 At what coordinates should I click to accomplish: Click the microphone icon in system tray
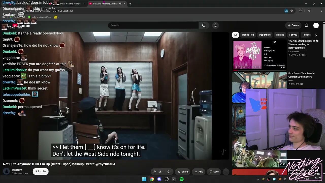click(285, 179)
